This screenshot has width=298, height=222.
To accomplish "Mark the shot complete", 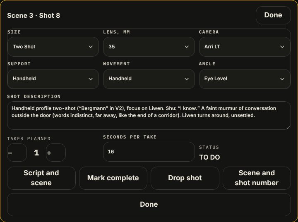I will click(113, 178).
